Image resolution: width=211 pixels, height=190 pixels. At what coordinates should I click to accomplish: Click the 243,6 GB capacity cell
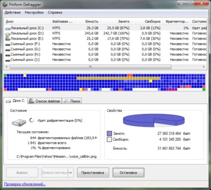coord(92,33)
